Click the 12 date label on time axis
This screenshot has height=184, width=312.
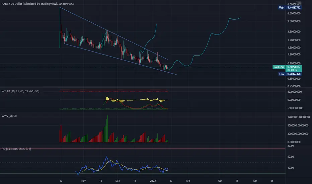[x=61, y=181]
